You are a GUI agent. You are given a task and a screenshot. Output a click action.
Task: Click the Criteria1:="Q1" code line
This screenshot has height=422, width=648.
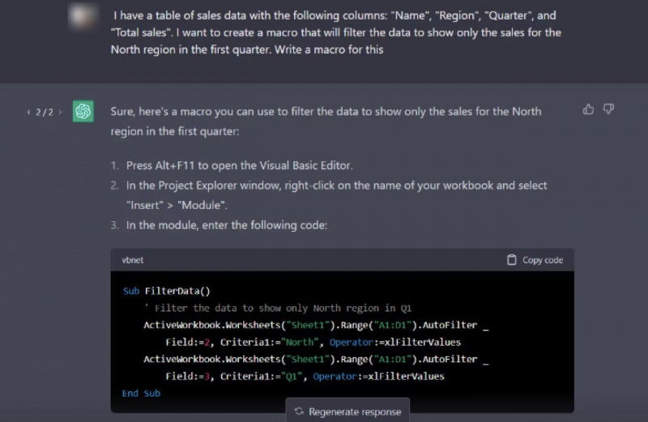click(305, 376)
